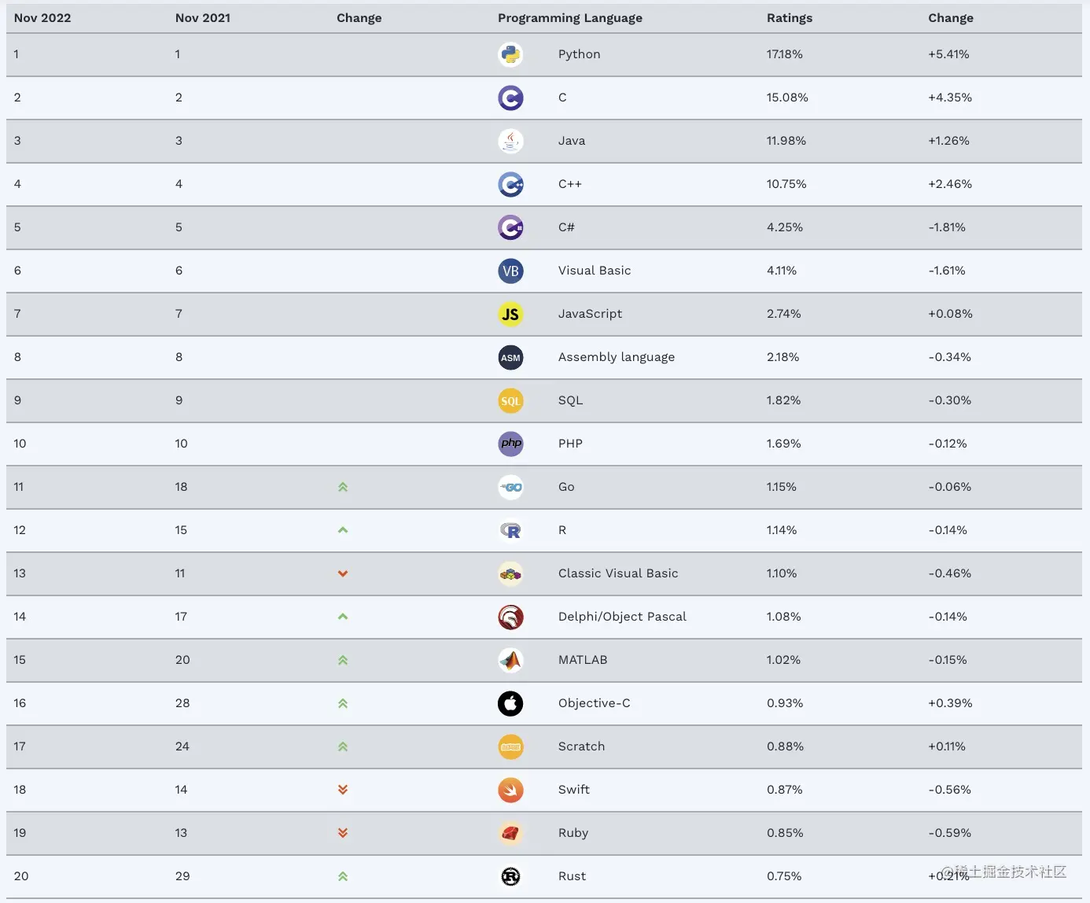Click the Rust gear logo icon
Viewport: 1090px width, 903px height.
pyautogui.click(x=510, y=876)
